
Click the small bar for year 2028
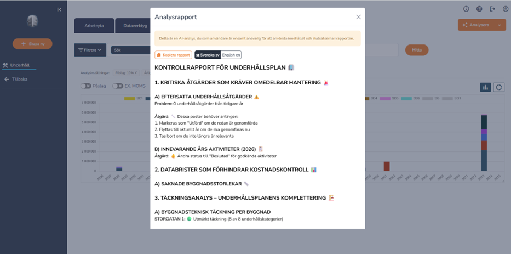tap(119, 169)
